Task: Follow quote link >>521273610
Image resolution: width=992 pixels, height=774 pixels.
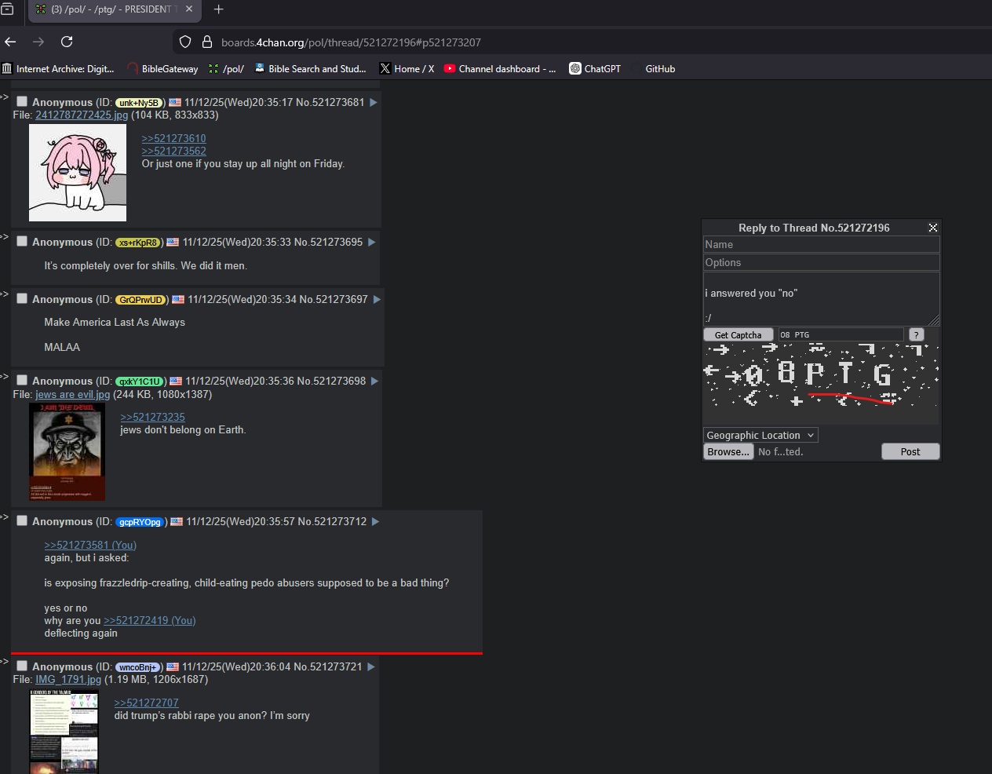Action: [x=173, y=138]
